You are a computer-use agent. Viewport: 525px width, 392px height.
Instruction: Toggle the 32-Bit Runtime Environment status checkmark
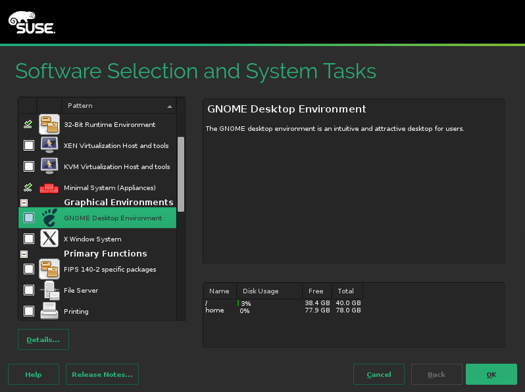pos(28,124)
